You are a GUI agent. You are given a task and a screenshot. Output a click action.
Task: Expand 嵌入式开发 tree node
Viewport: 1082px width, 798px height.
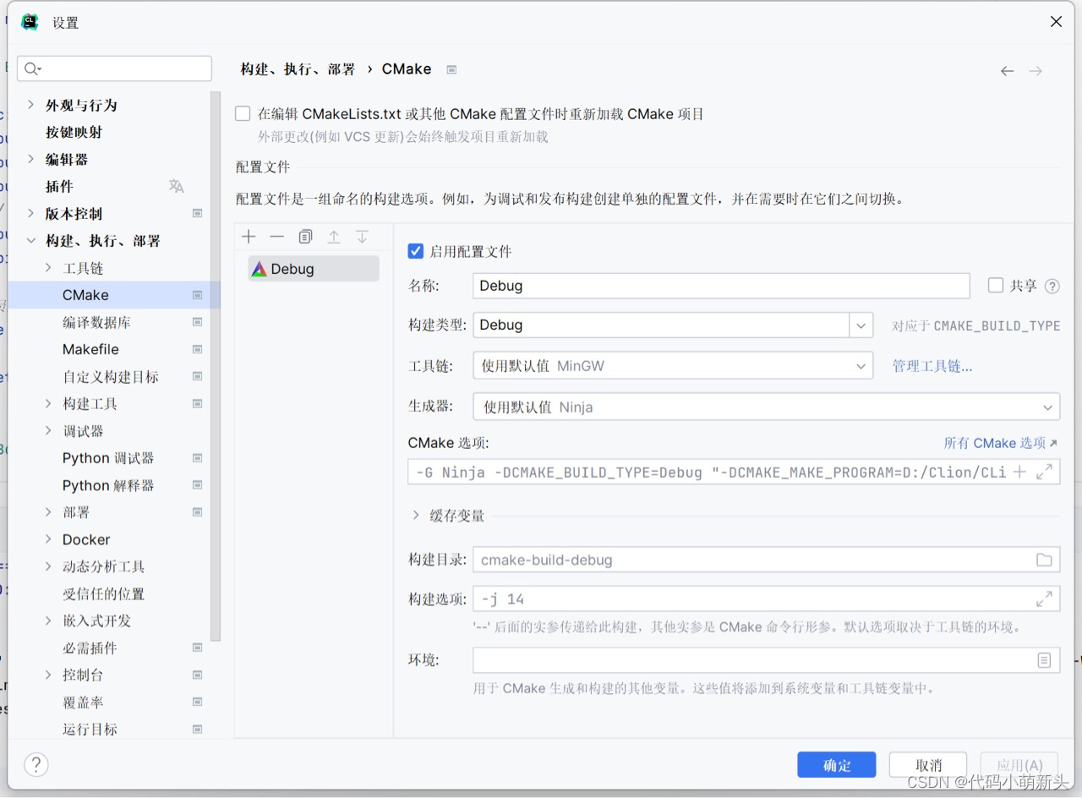point(48,620)
